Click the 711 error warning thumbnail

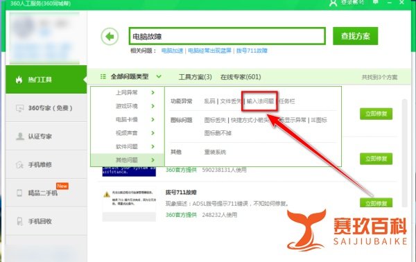click(x=129, y=203)
